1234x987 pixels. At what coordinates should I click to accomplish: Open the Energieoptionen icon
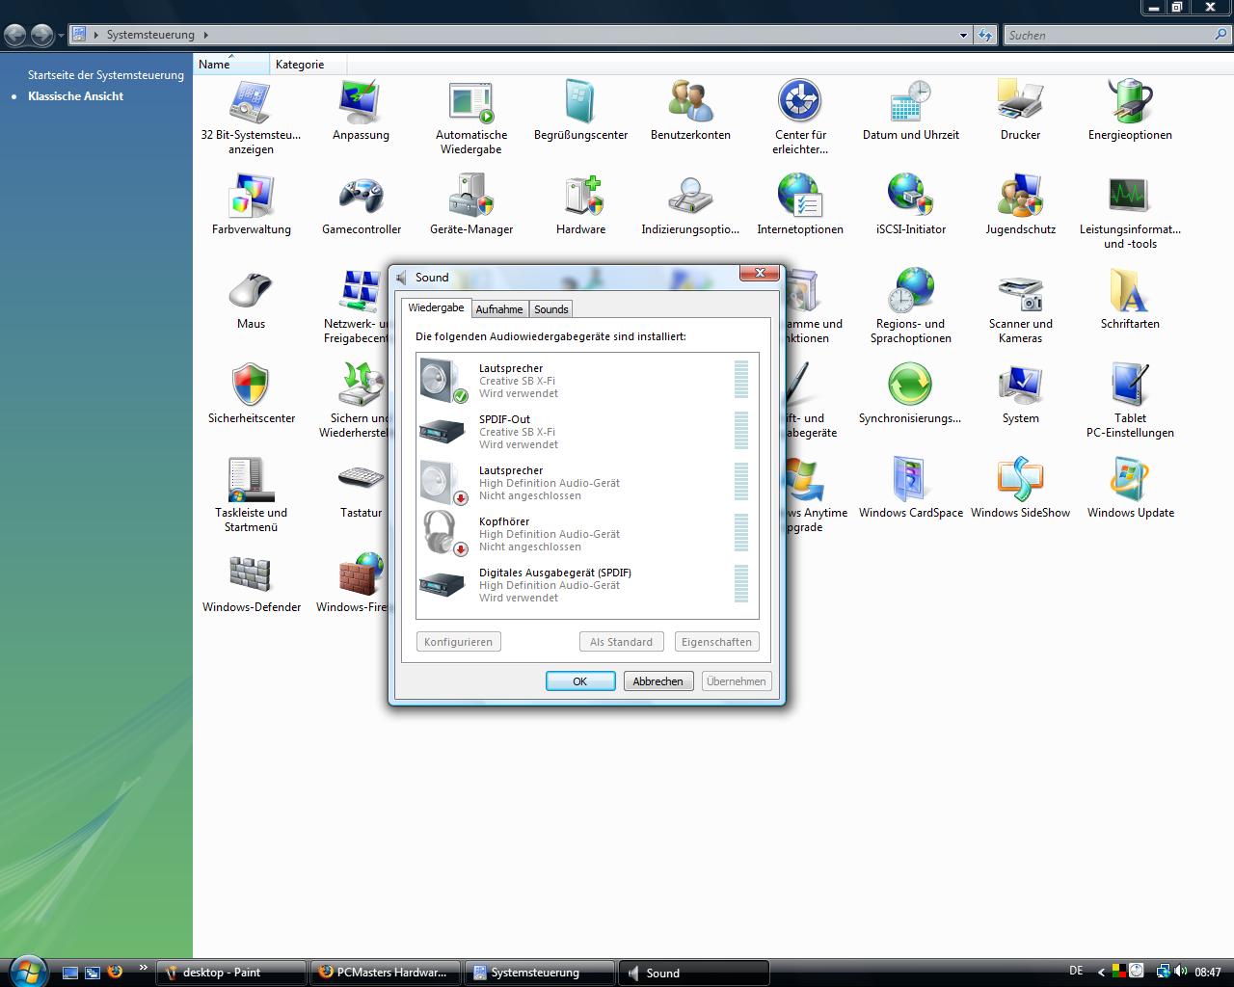point(1130,102)
